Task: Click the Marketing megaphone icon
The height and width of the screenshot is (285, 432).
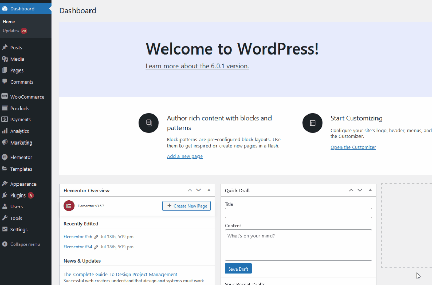Action: pos(5,142)
